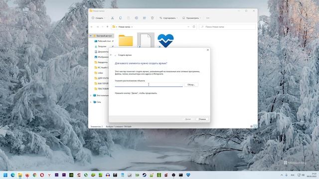Open the Создать (New) menu in Explorer
Screen dimensions: 319x179
[99, 18]
